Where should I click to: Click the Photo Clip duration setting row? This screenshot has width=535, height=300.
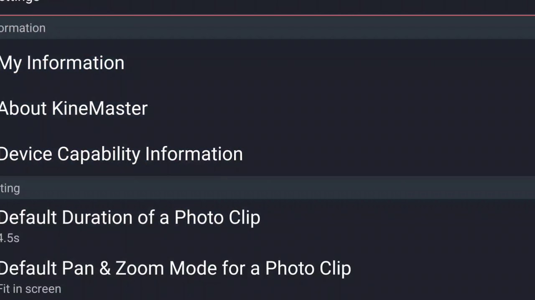(x=267, y=225)
